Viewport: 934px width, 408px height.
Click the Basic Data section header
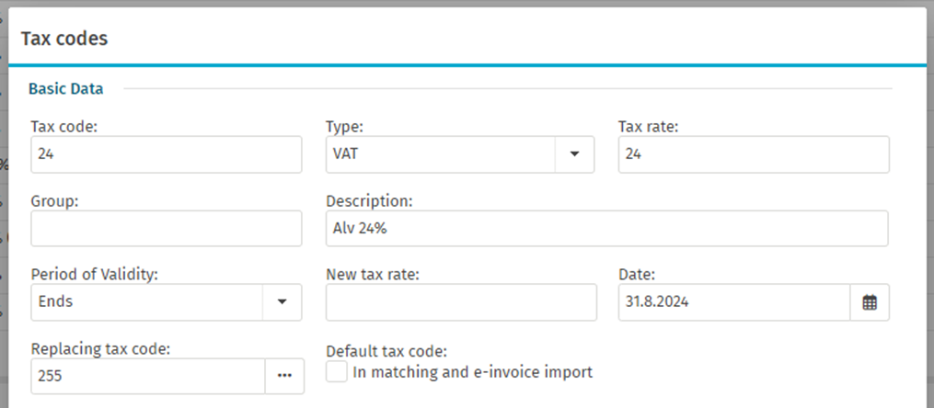65,88
